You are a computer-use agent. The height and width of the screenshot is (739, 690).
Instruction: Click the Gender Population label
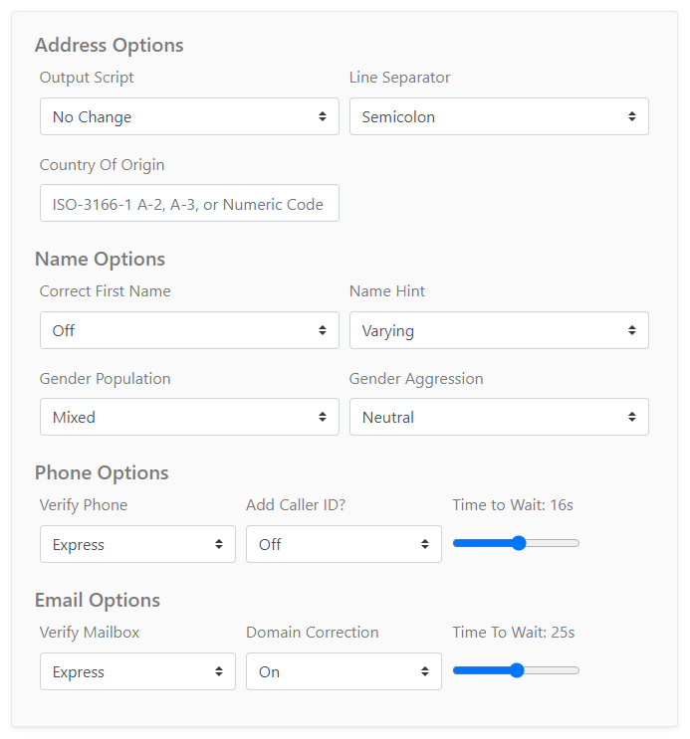click(105, 379)
